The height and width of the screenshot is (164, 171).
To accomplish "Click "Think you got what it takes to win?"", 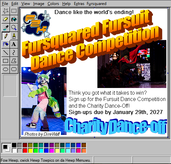I will 108,93.
